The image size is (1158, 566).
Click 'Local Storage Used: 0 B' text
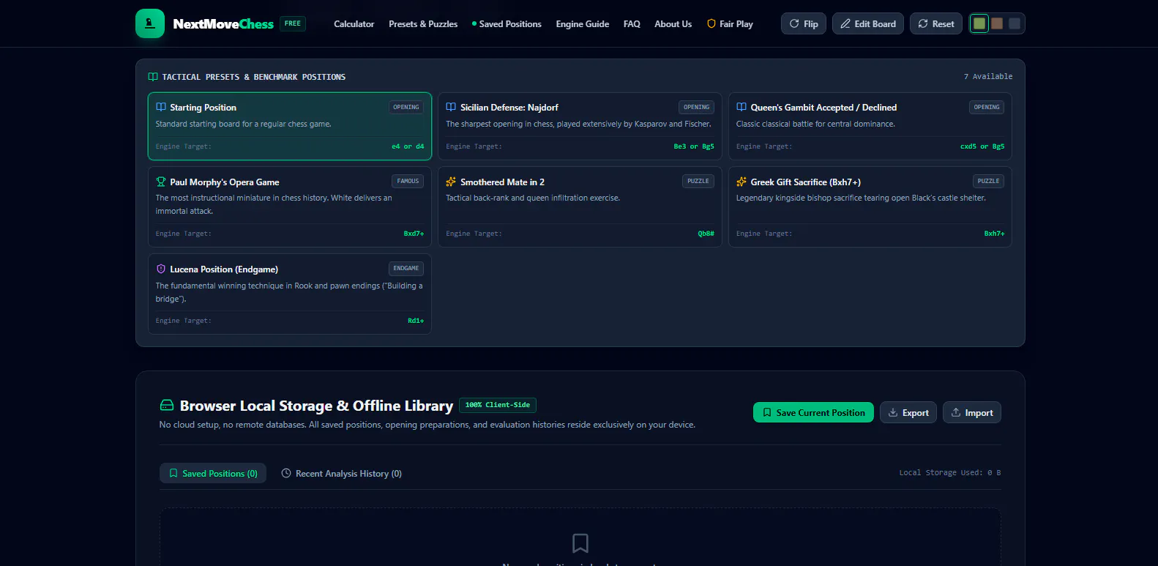click(x=950, y=473)
